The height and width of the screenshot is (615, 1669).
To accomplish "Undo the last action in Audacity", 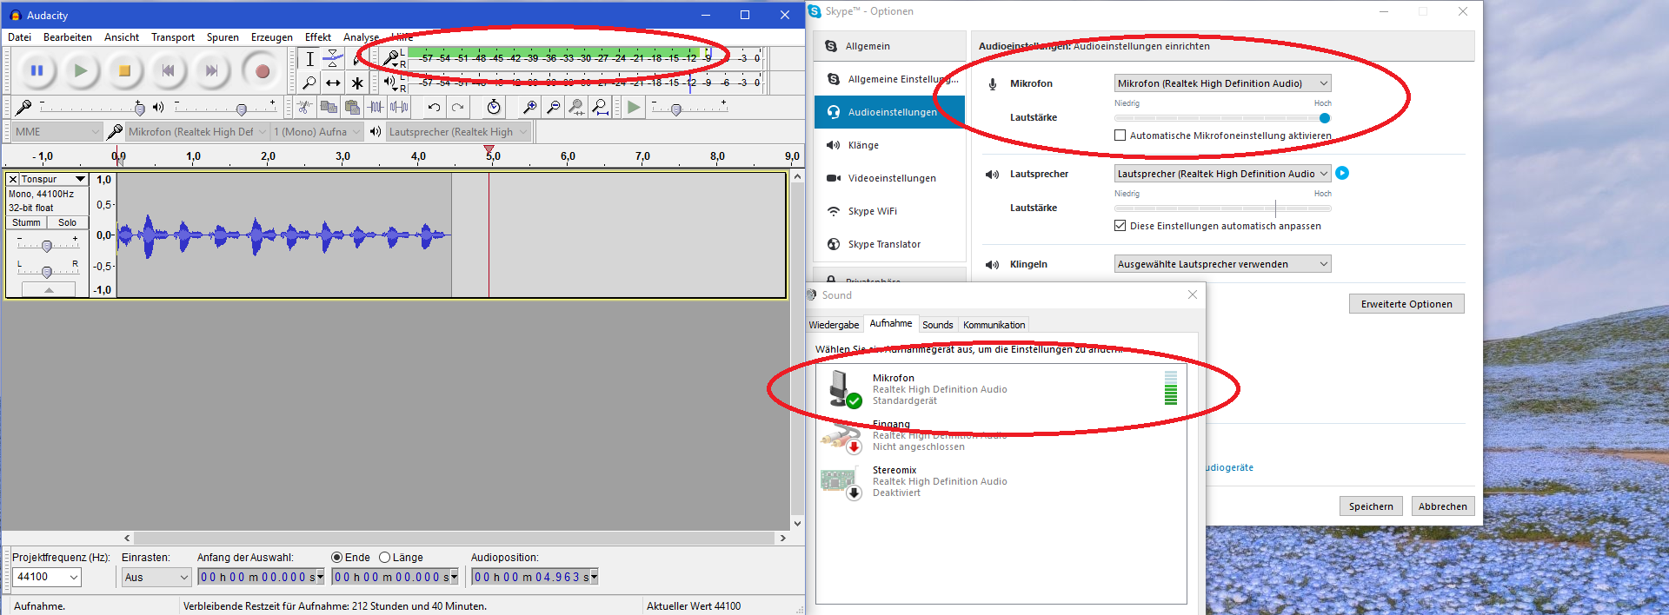I will coord(434,107).
